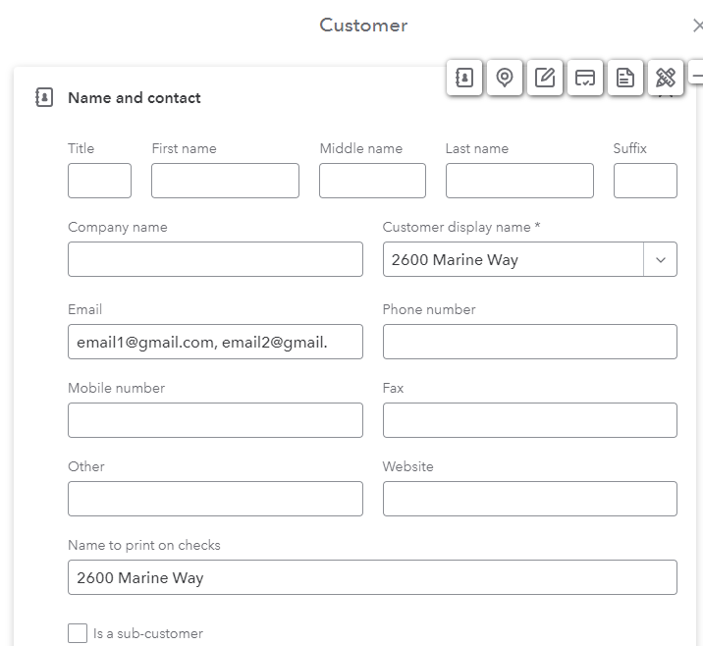Click the Company name field
The image size is (703, 646).
pos(215,259)
